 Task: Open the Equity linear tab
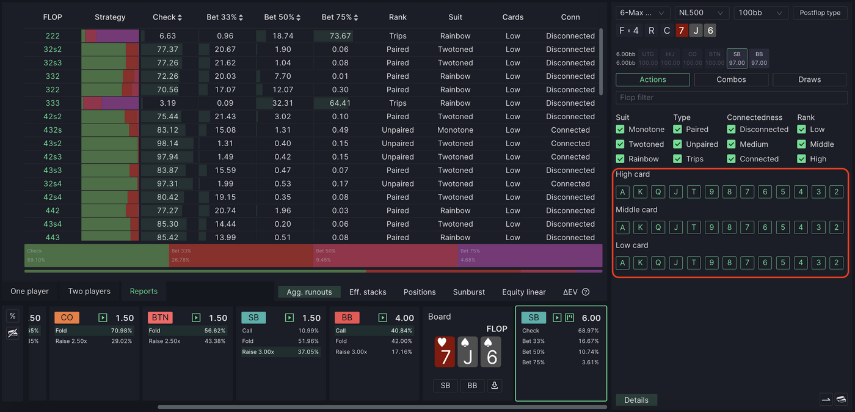pyautogui.click(x=524, y=292)
